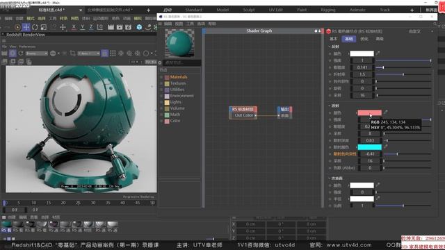The image size is (445, 250).
Task: Click eyedropper next to subsurface color swatch
Action: tap(378, 185)
